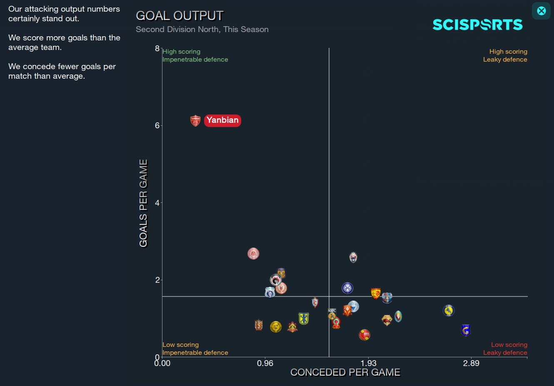
Task: Dismiss the overlay with the teal X button
Action: pyautogui.click(x=541, y=11)
